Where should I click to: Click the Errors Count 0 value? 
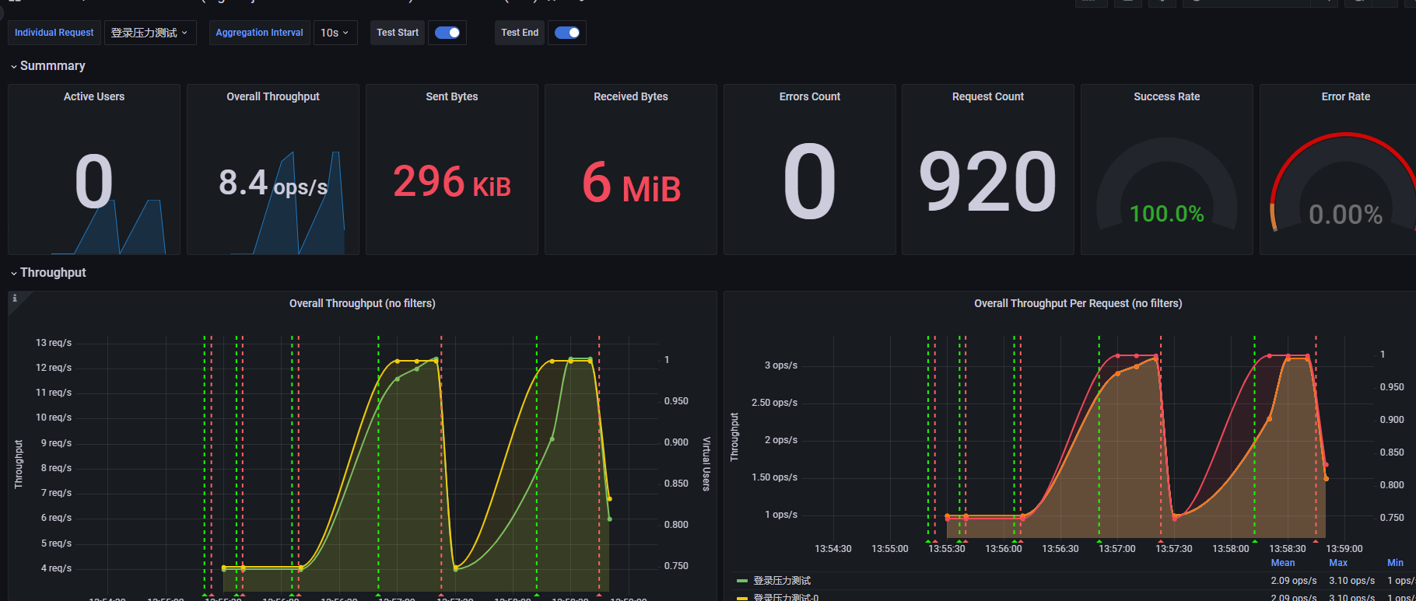tap(810, 183)
